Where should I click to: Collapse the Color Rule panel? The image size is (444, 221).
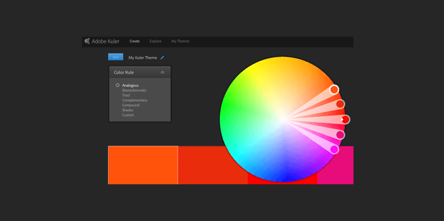coord(162,72)
